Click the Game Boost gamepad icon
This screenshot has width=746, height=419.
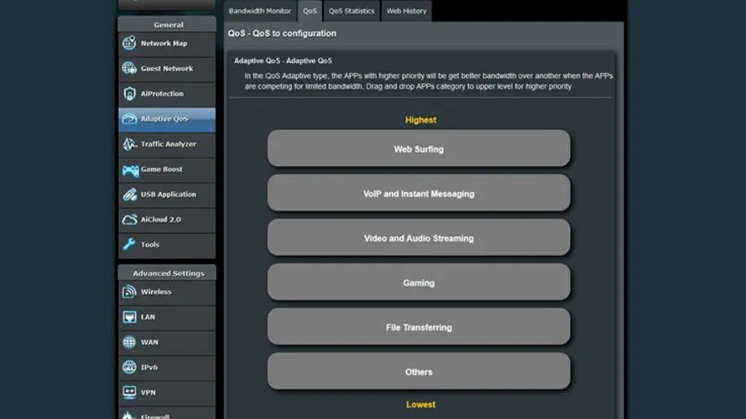click(130, 170)
